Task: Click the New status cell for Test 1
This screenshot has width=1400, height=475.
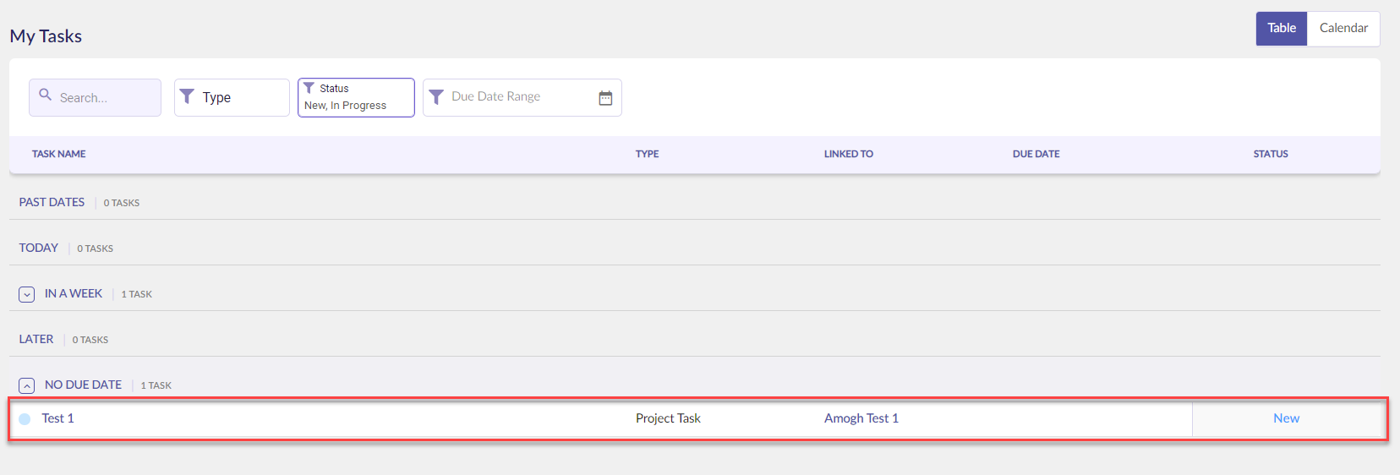Action: [x=1287, y=418]
